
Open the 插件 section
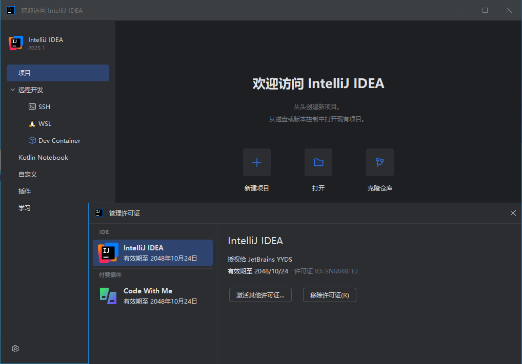point(25,191)
